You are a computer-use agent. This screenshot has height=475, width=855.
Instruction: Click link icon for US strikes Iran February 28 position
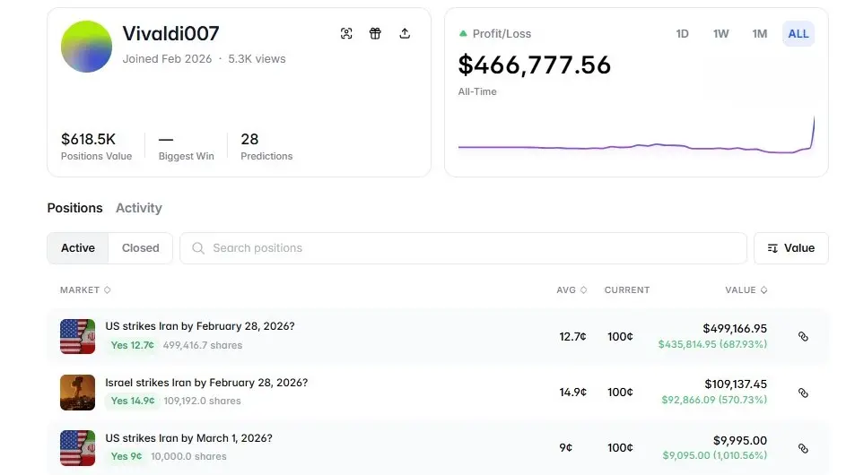click(803, 336)
